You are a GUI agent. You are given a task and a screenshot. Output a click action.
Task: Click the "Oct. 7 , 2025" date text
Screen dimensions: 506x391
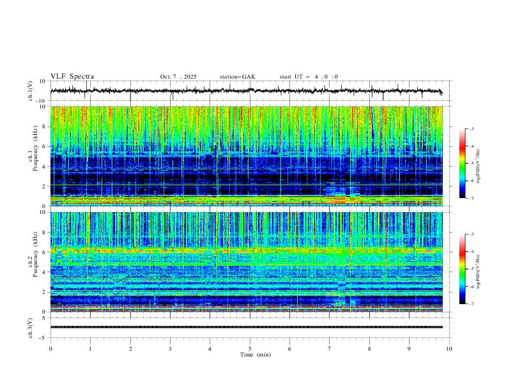(x=178, y=77)
